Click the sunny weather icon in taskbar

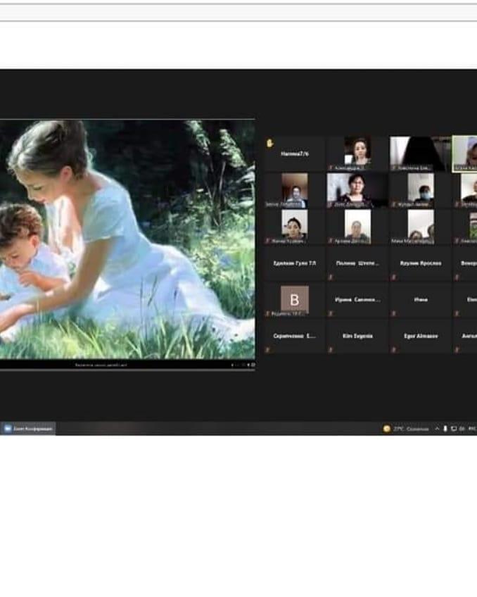click(387, 429)
